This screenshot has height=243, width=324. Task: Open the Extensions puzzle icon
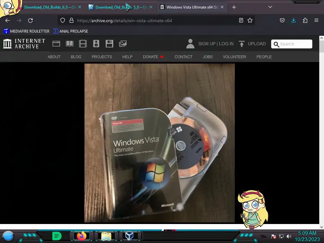point(305,20)
